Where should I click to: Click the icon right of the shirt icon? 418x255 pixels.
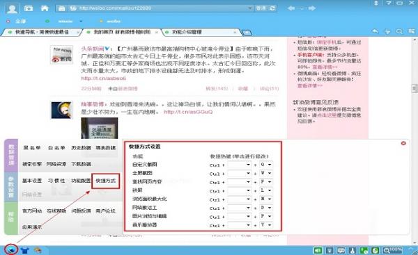tap(38, 250)
